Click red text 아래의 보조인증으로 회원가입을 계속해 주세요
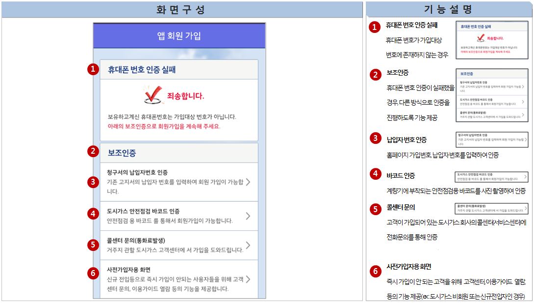 (x=164, y=126)
